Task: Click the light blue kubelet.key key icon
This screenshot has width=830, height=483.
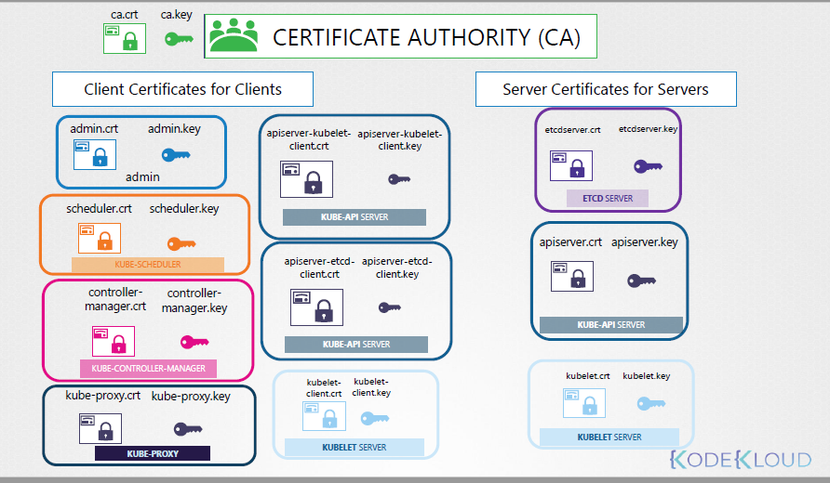Action: coord(651,404)
